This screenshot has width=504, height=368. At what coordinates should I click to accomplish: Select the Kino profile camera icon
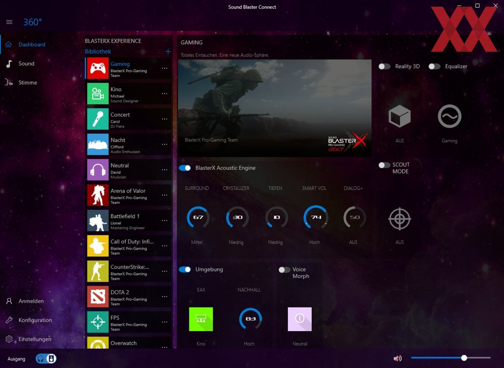point(98,93)
